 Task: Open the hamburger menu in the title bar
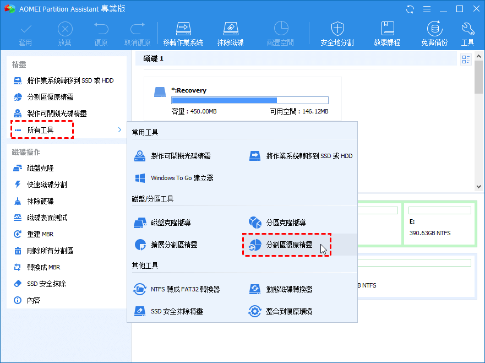tap(427, 9)
